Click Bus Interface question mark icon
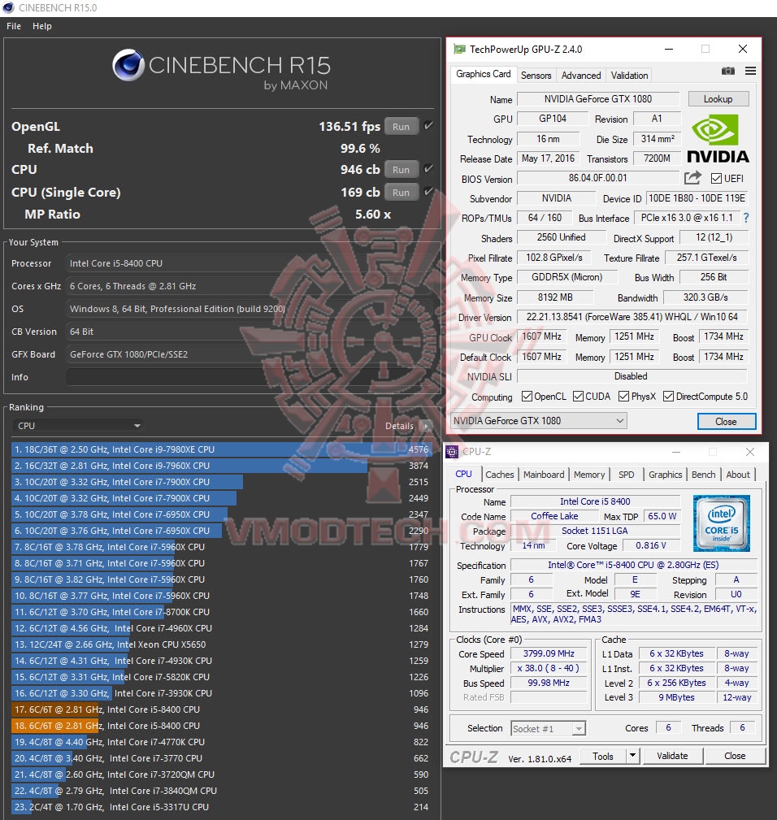Image resolution: width=777 pixels, height=820 pixels. pos(746,218)
